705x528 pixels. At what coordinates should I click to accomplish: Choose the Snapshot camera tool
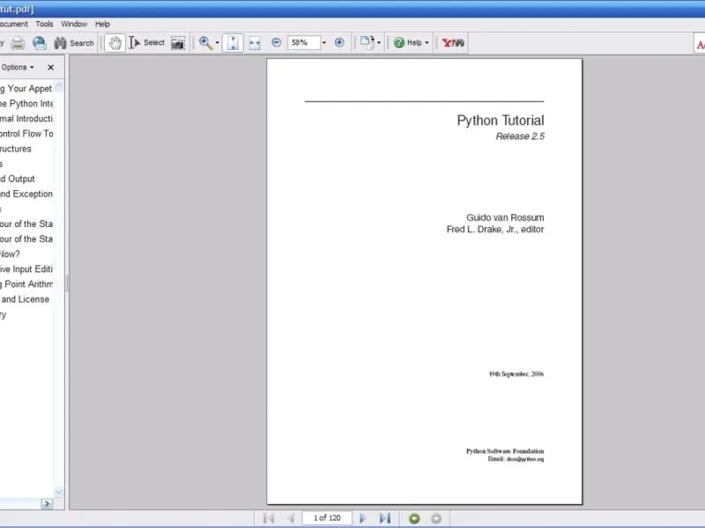coord(178,43)
